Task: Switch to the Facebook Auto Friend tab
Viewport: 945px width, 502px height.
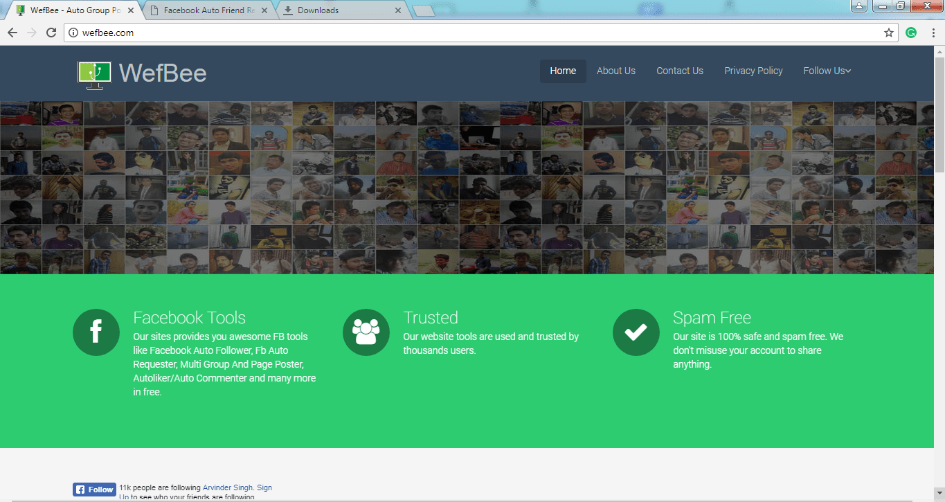Action: (208, 10)
